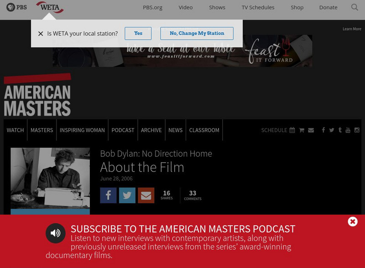The height and width of the screenshot is (268, 365).
Task: Click the WETA station logo
Action: pyautogui.click(x=50, y=7)
